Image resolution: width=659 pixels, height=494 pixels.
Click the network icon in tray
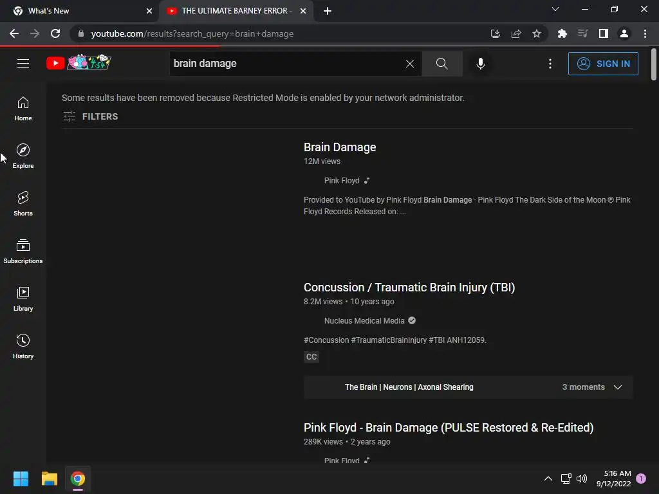pyautogui.click(x=566, y=479)
